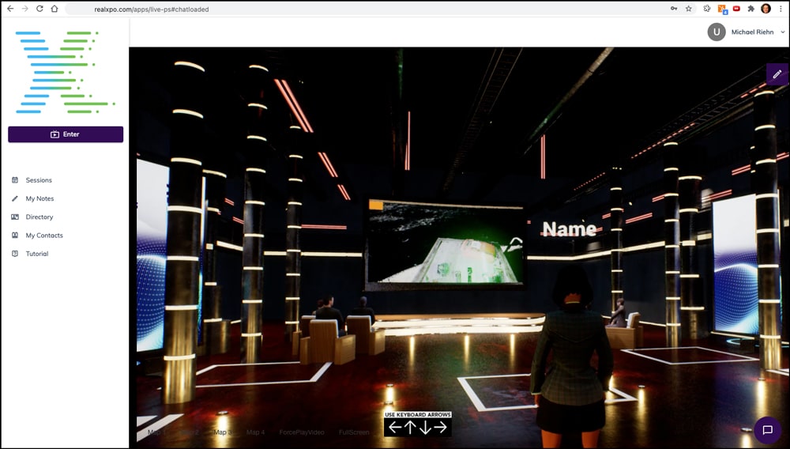Click the Michael Riehn username
This screenshot has width=790, height=449.
(752, 32)
